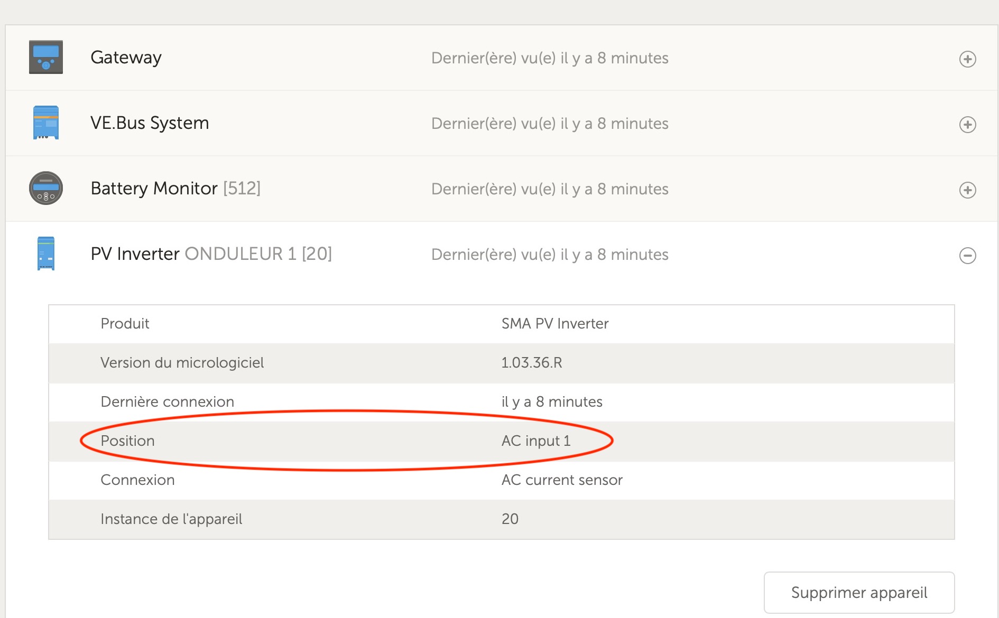Select the AC current sensor value
The image size is (999, 618).
pyautogui.click(x=562, y=480)
